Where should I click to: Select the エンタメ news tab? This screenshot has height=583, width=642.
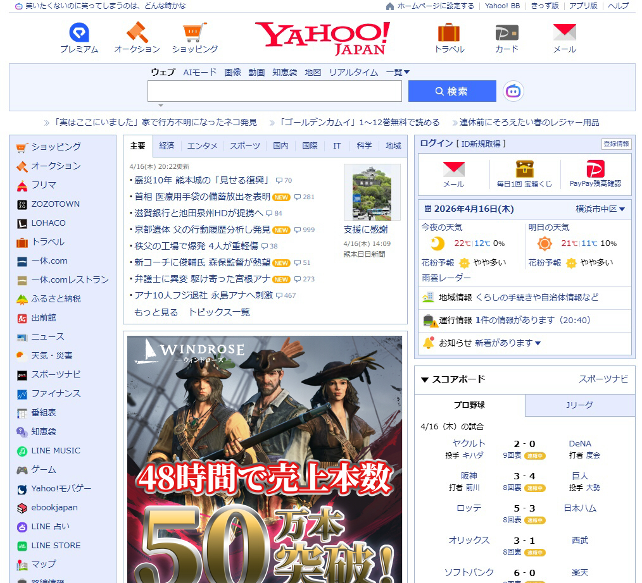[202, 145]
